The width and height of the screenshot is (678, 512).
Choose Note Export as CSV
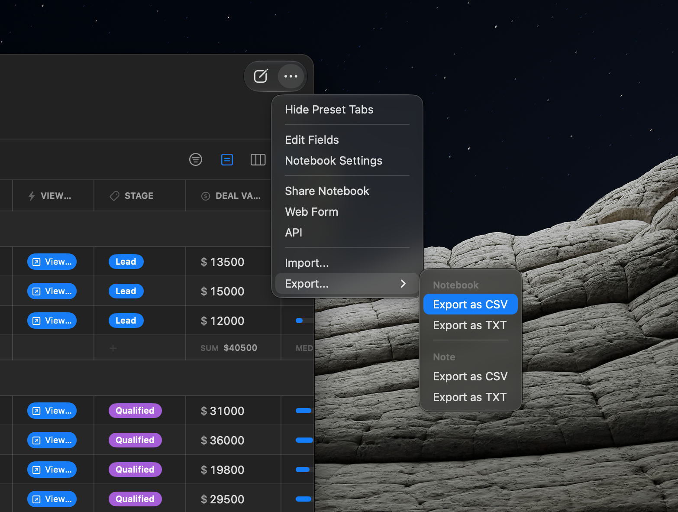coord(470,376)
